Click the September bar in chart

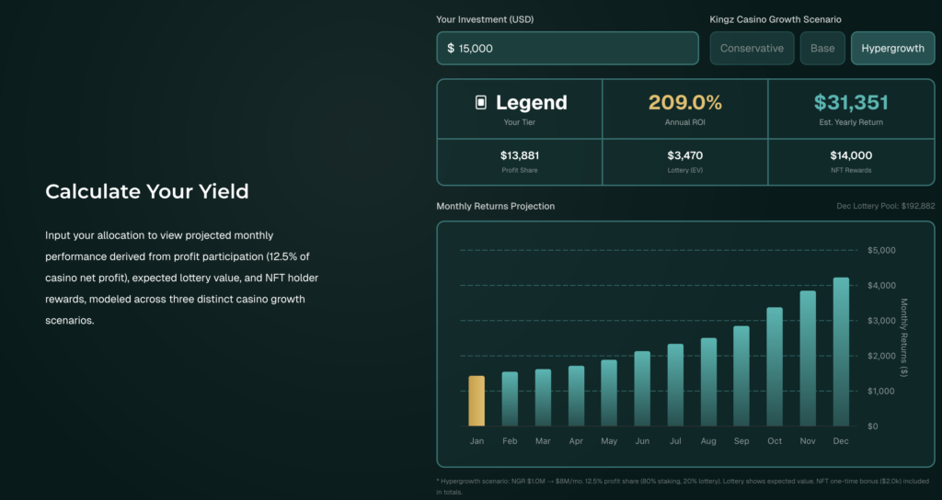(741, 376)
